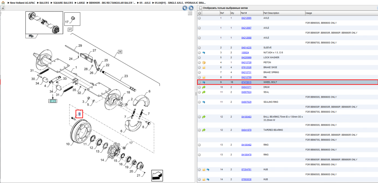Screen dimensions: 378x183
Task: Click blue arrow icon in SEALING RING row
Action: [204, 102]
